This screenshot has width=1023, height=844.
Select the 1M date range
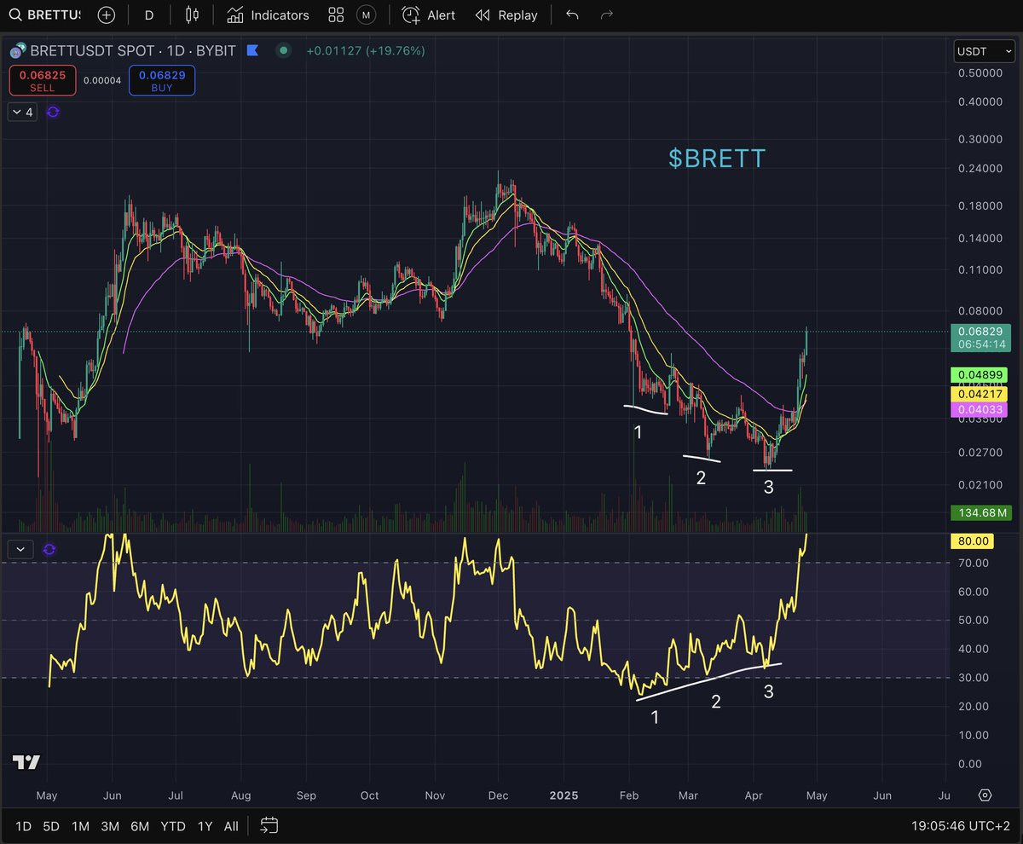point(80,826)
